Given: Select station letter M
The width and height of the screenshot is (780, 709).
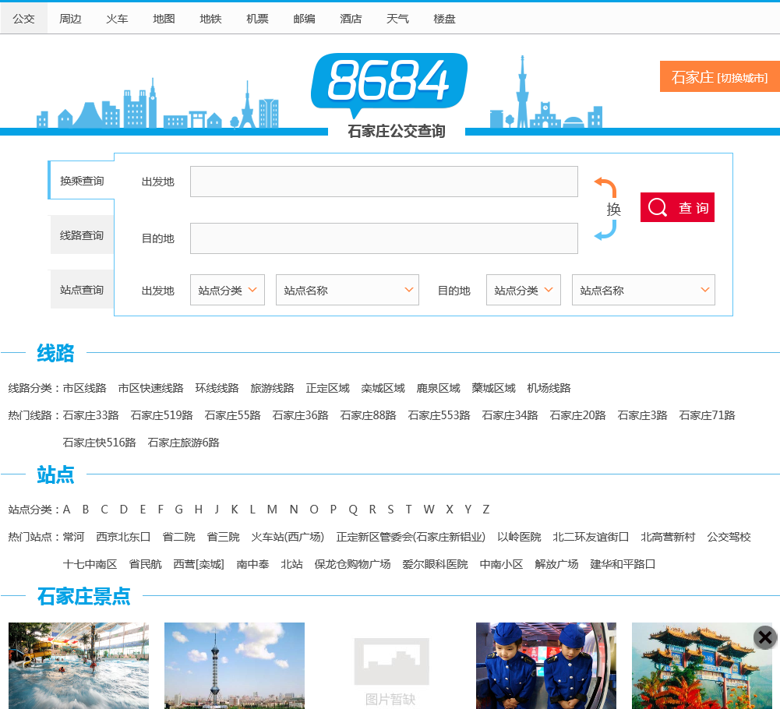Looking at the screenshot, I should (272, 510).
